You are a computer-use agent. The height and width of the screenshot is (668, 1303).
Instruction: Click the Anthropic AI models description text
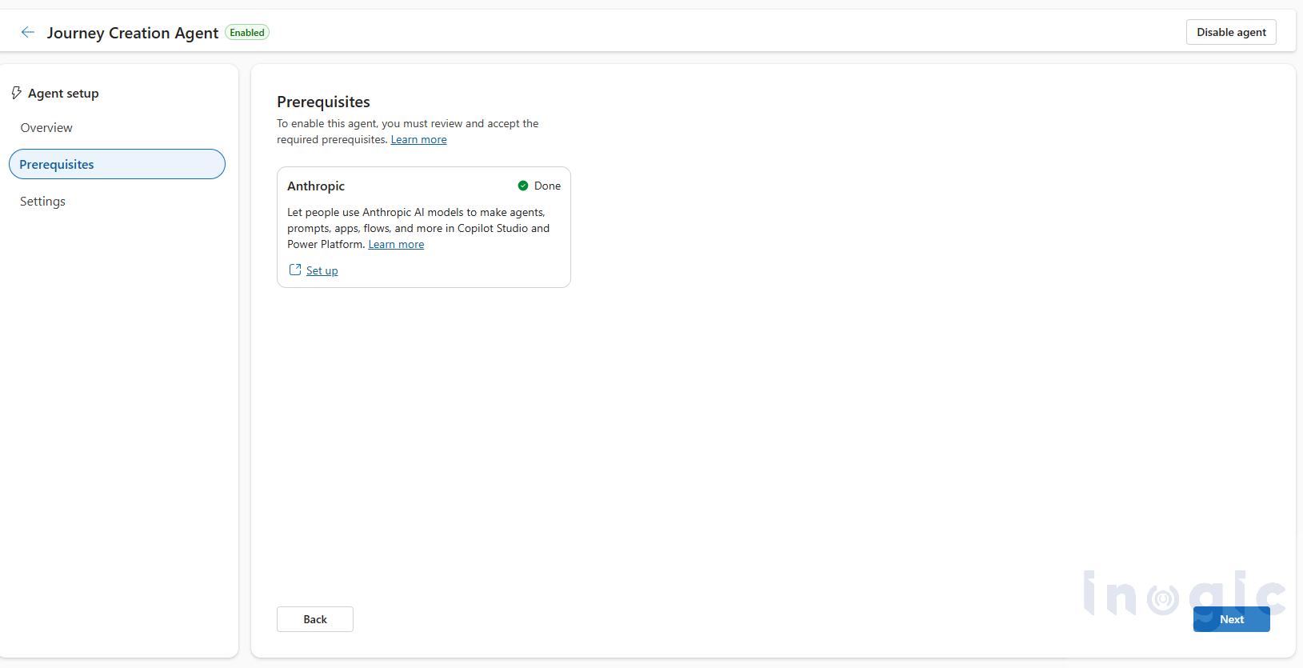pos(418,228)
